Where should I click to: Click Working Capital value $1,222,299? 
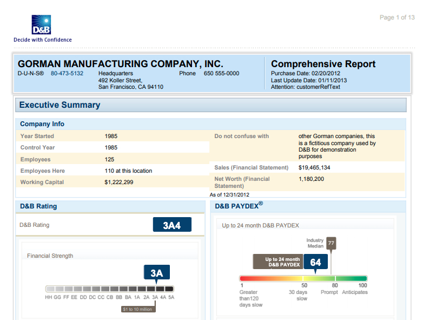pos(118,182)
